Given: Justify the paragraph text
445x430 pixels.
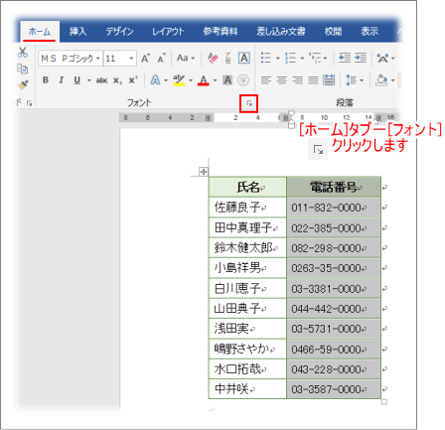Looking at the screenshot, I should pyautogui.click(x=313, y=80).
